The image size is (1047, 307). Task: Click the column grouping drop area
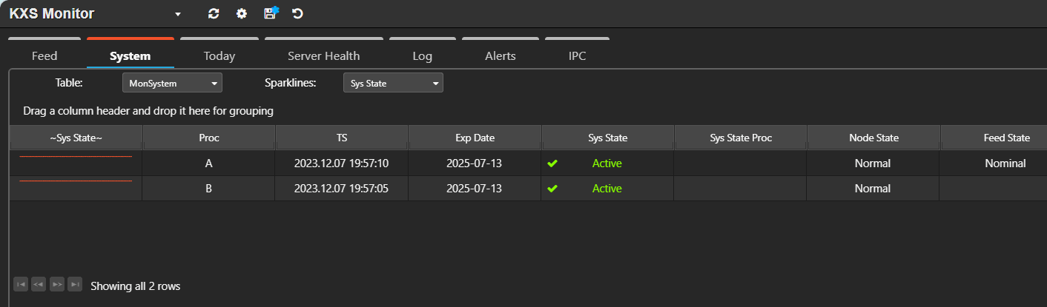click(x=528, y=111)
